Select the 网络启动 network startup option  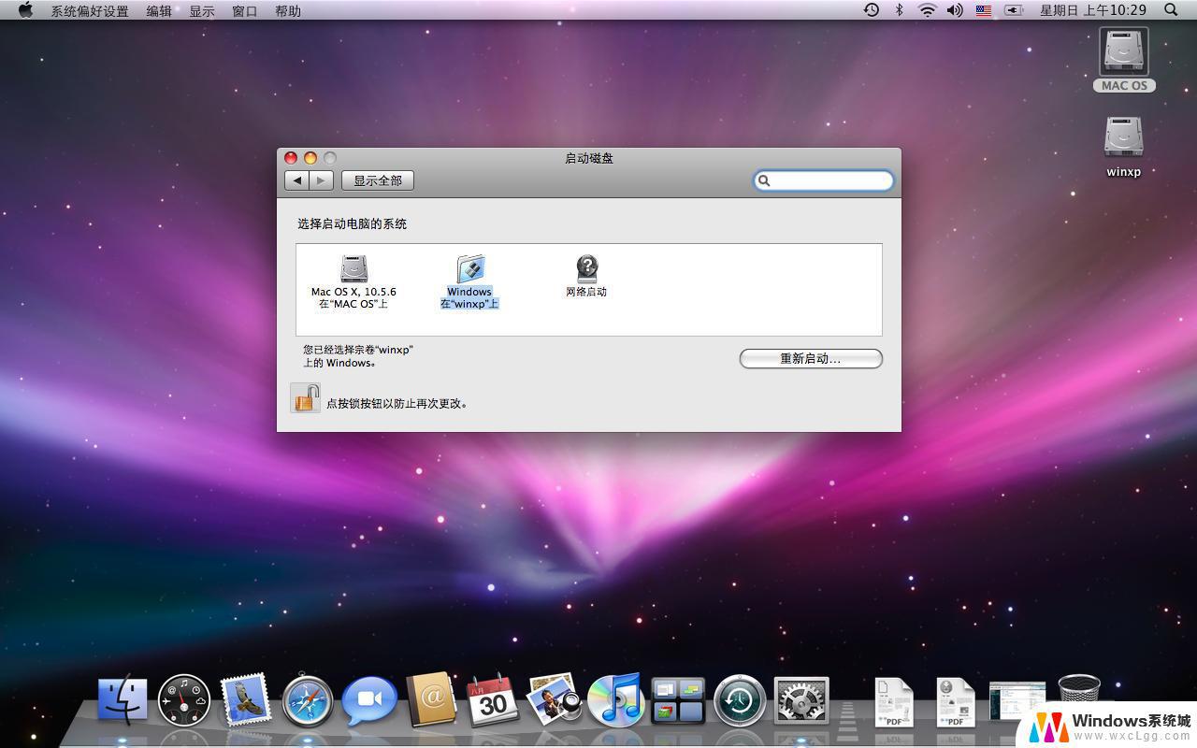tap(586, 277)
